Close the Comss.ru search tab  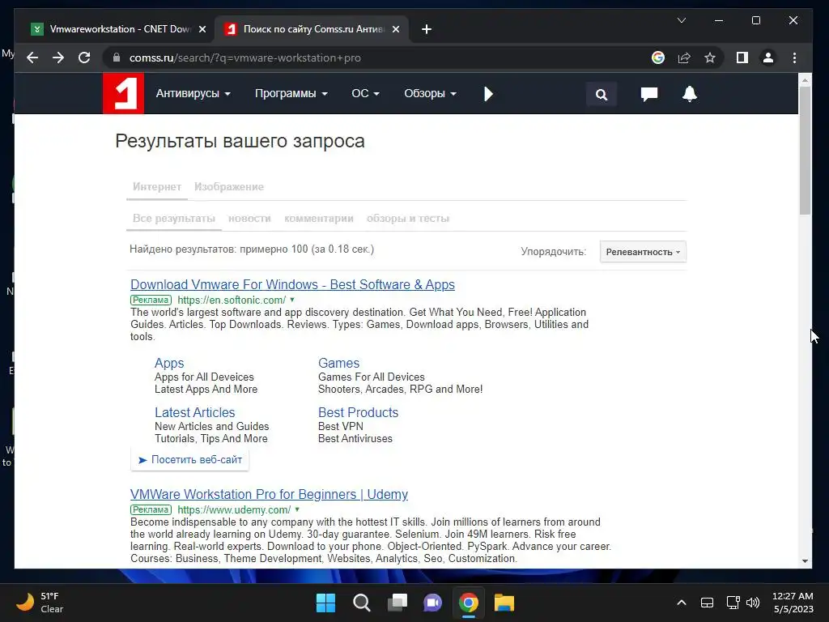395,29
